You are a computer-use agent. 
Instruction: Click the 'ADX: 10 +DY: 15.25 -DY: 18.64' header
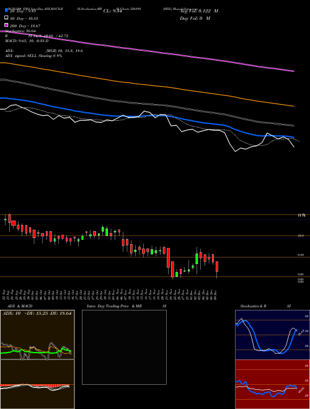tap(37, 314)
